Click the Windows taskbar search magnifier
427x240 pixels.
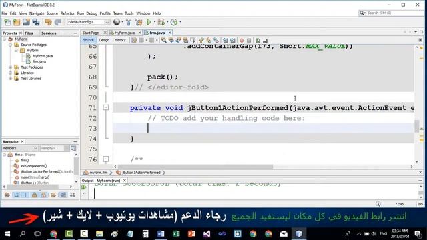[x=23, y=233]
